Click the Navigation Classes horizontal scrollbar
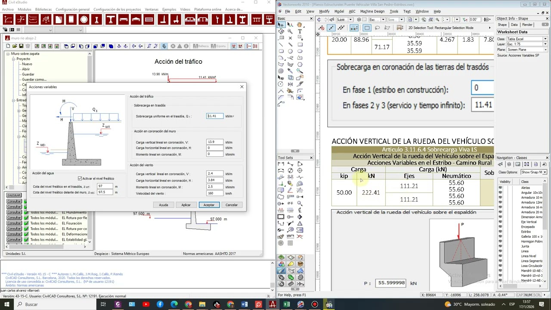The image size is (551, 310). coord(521,286)
